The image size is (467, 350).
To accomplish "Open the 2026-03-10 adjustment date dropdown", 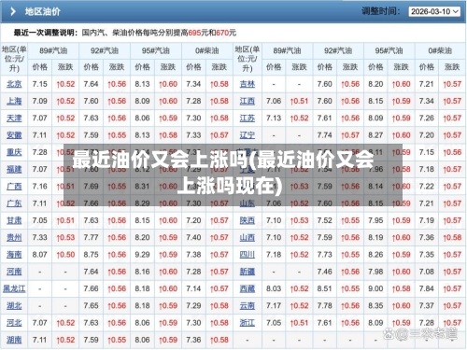I will (434, 11).
